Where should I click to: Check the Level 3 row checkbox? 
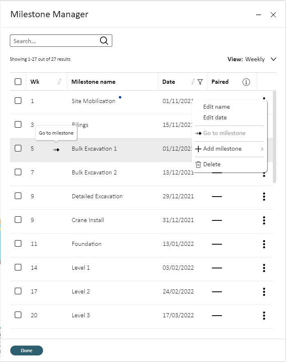coord(18,315)
